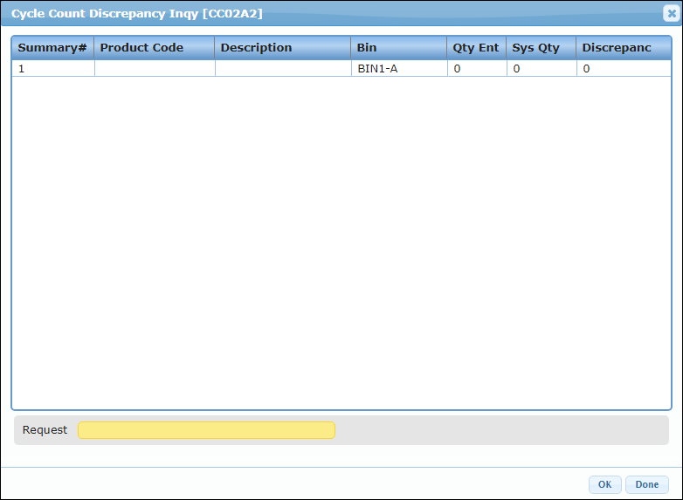Click the OK button
Image resolution: width=683 pixels, height=500 pixels.
604,484
